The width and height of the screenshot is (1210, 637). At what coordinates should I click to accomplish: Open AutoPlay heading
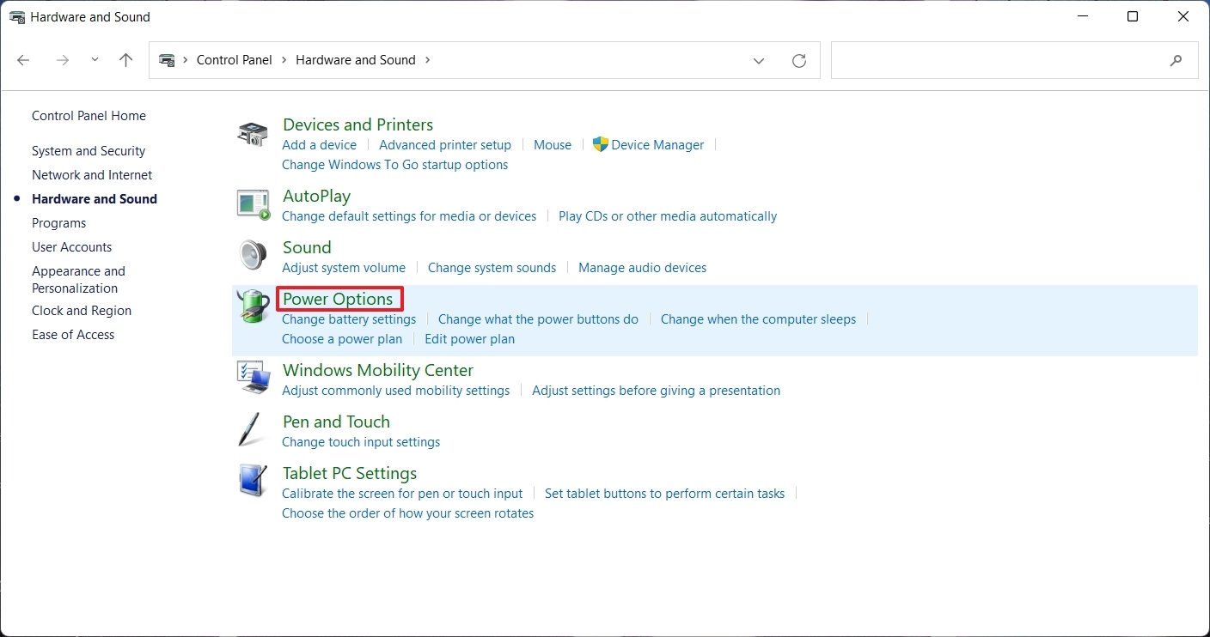[x=316, y=196]
